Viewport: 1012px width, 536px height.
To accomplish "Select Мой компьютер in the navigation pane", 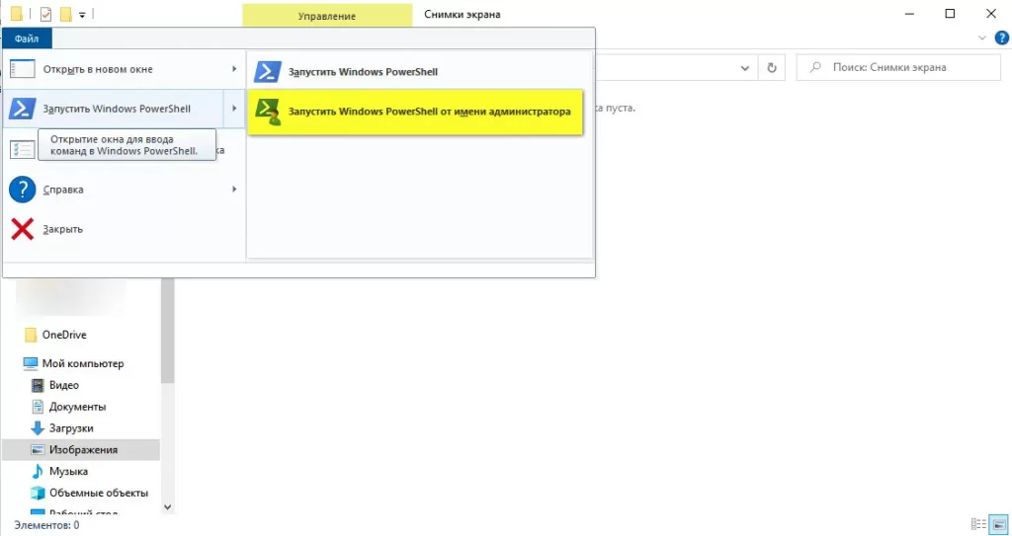I will pos(83,363).
